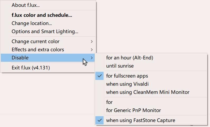The height and width of the screenshot is (127, 210).
Task: Choose Change location option
Action: (32, 23)
